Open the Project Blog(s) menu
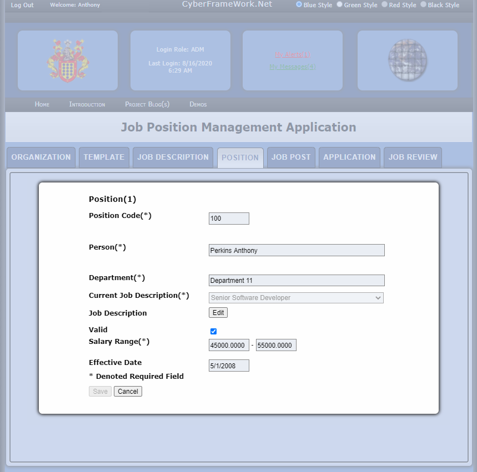The height and width of the screenshot is (472, 477). (x=147, y=104)
